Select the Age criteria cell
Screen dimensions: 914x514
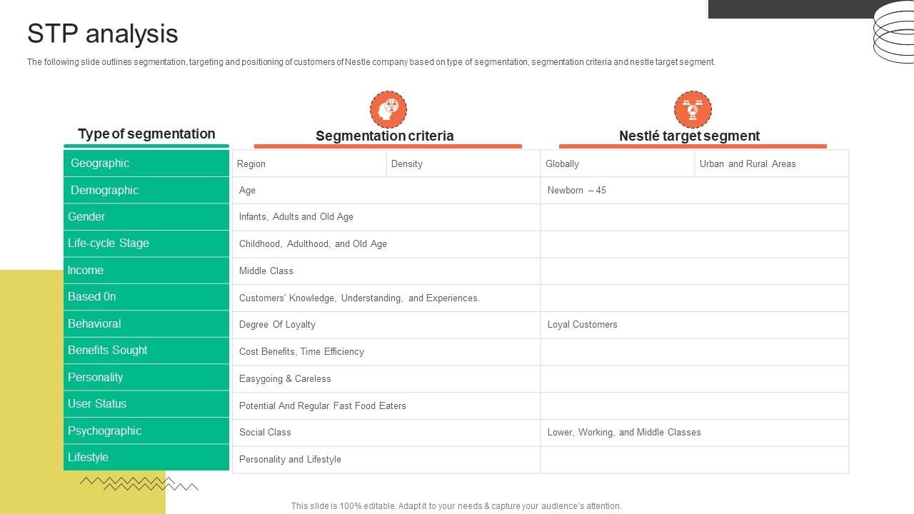tap(386, 191)
